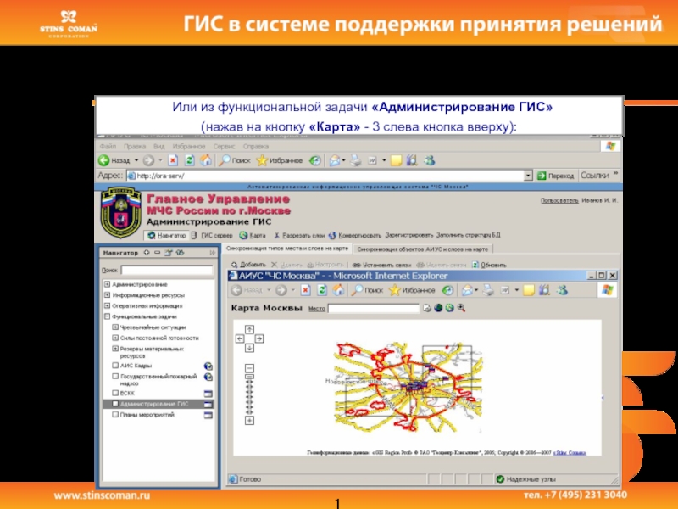Click the Место input field above the map
Viewport: 678px width, 509px height.
pos(374,308)
